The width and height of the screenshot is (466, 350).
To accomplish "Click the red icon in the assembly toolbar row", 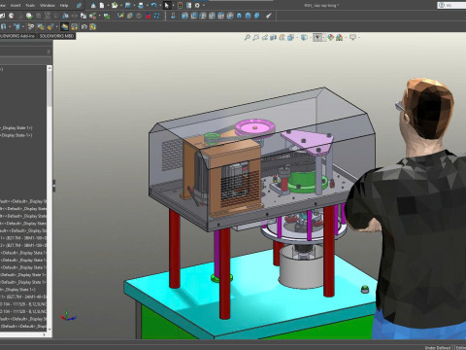I will point(149,16).
